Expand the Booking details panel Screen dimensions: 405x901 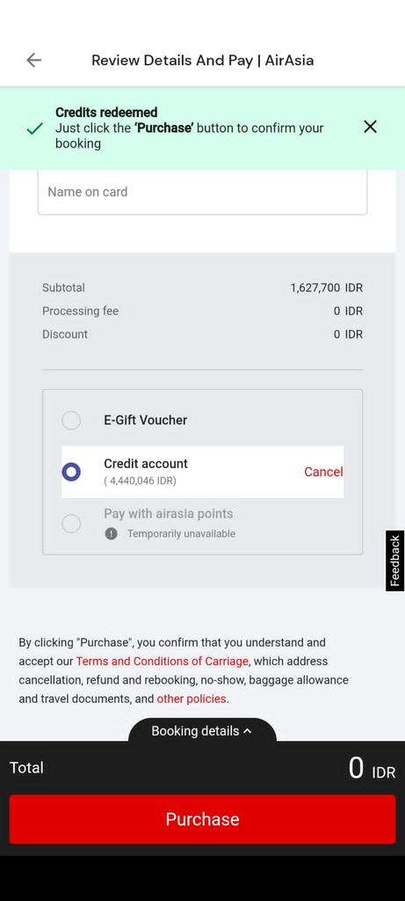[x=202, y=730]
